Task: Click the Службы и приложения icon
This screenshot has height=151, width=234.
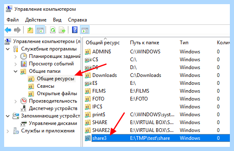Action: 16,131
